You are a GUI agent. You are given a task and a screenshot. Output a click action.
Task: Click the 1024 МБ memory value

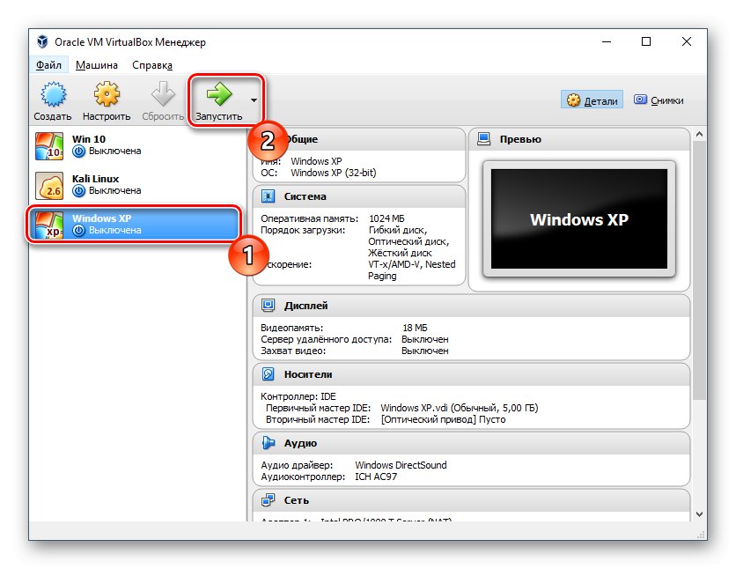pos(386,218)
